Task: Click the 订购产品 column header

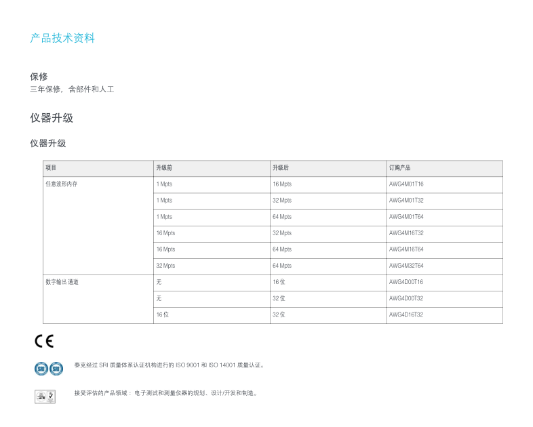Action: [399, 168]
